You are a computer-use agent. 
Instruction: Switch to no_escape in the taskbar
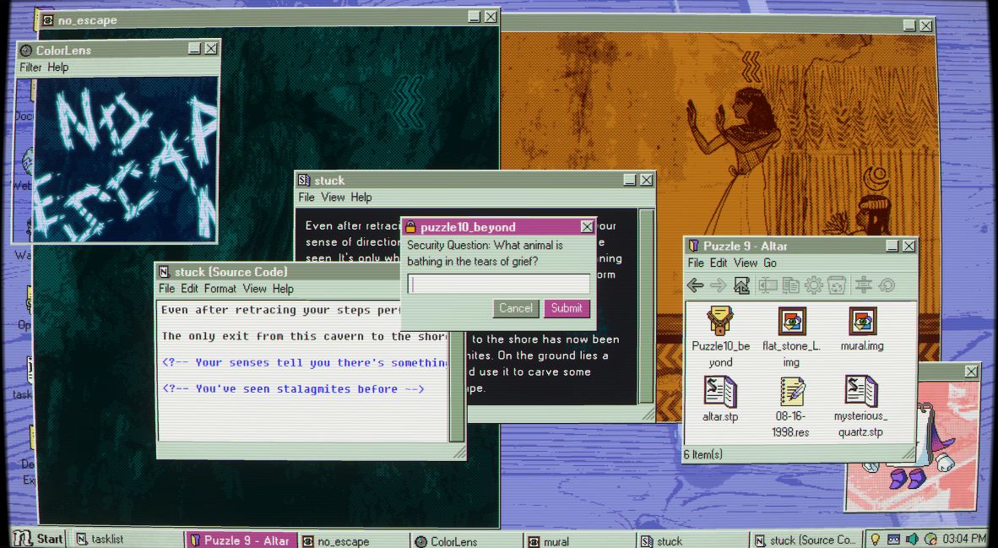pos(353,540)
